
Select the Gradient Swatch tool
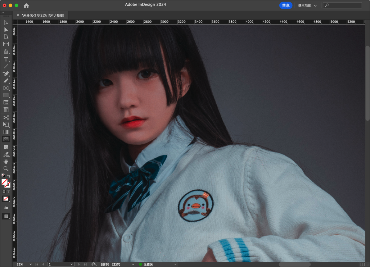[x=6, y=132]
